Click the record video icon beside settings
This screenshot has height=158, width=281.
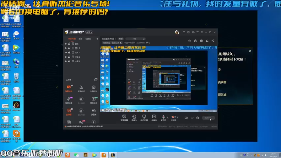187,118
